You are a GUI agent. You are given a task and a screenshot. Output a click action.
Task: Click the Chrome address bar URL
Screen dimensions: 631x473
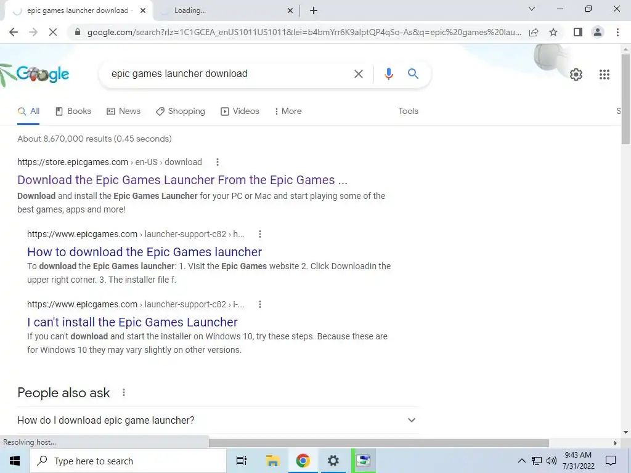(x=304, y=32)
